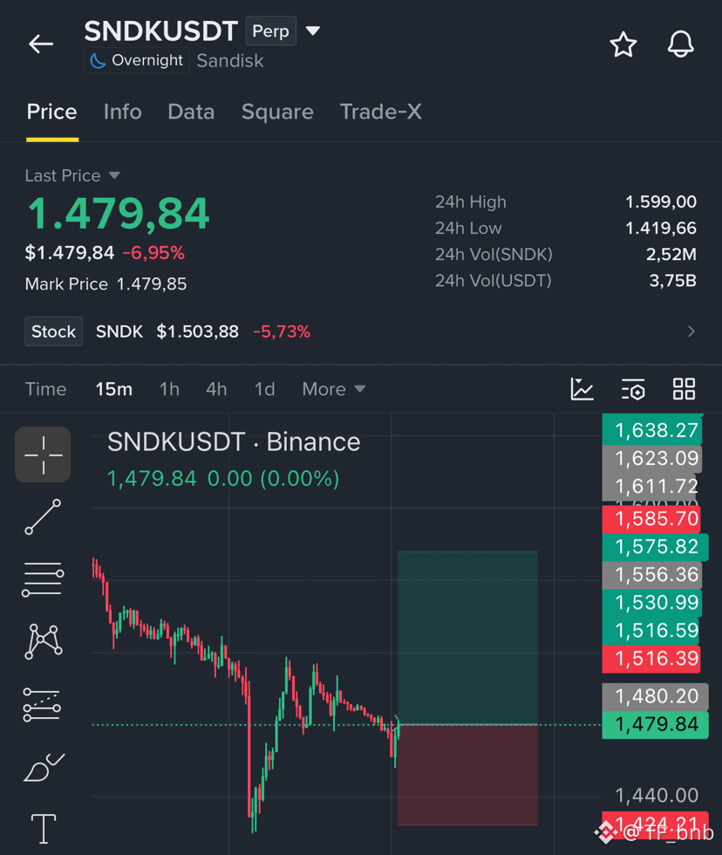Select the trend line drawing tool
Viewport: 722px width, 855px height.
43,516
